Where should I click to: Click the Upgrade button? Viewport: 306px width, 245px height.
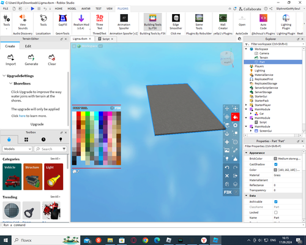pos(37,124)
